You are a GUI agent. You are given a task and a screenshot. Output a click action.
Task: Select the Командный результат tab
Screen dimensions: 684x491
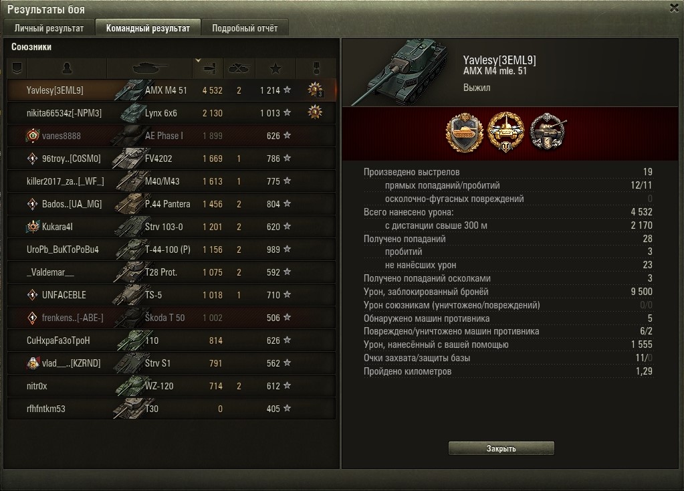click(x=148, y=28)
